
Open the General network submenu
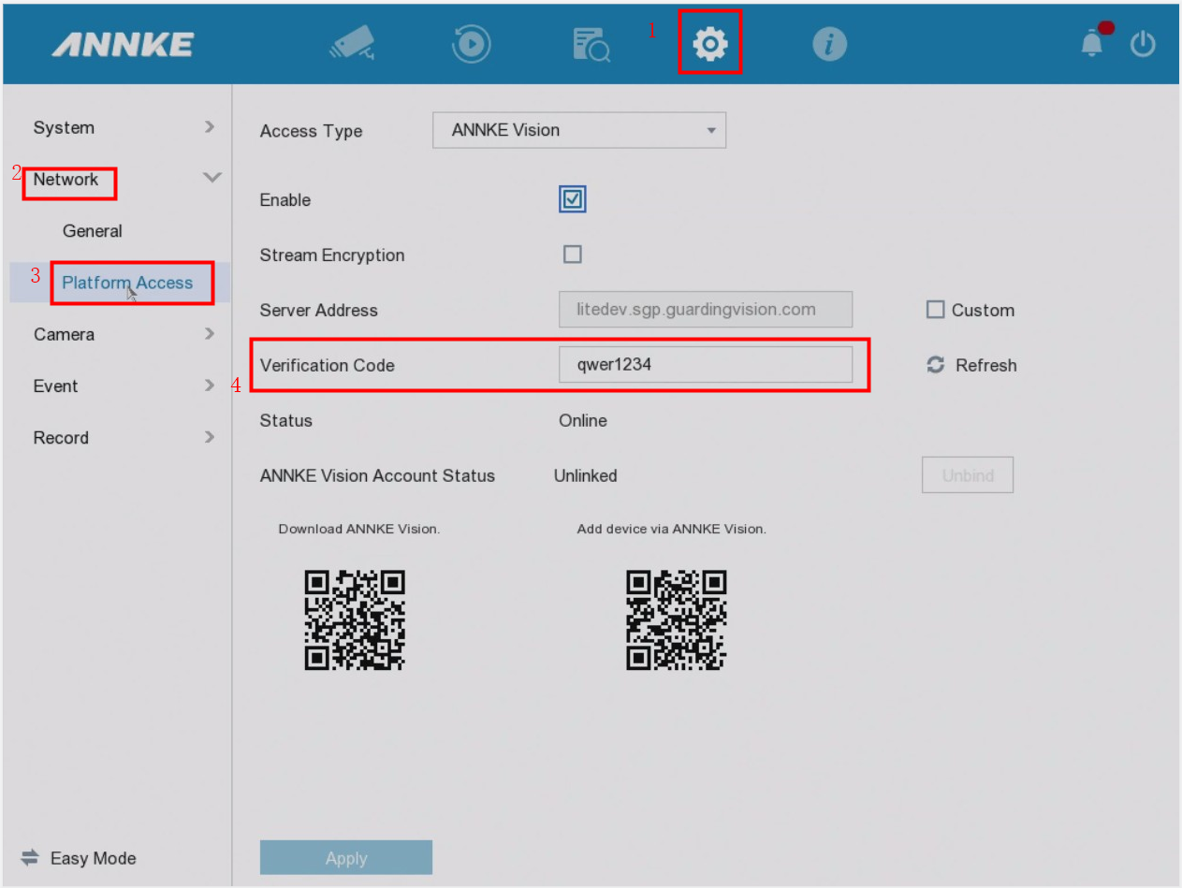click(x=93, y=231)
